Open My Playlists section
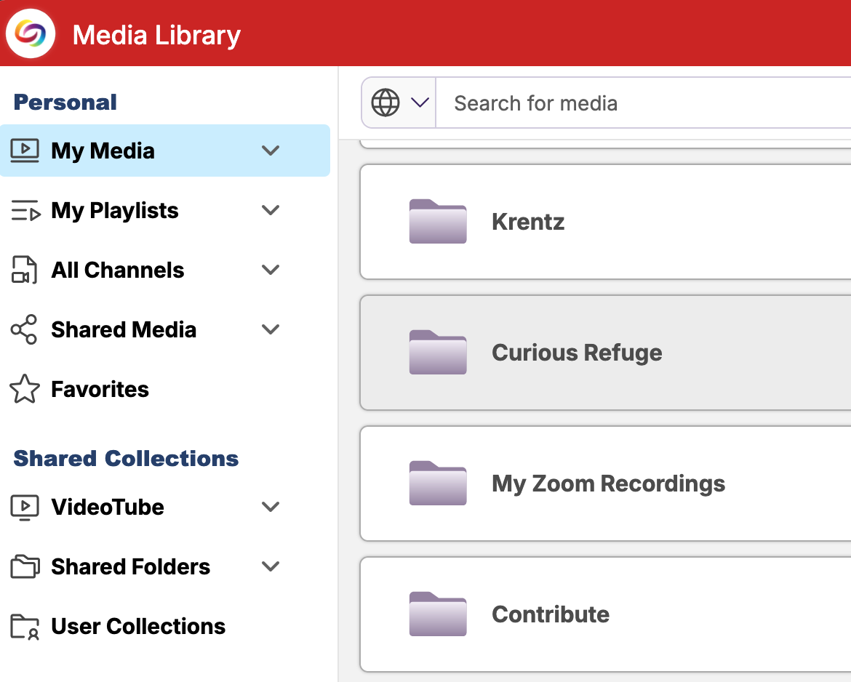The width and height of the screenshot is (851, 682). tap(114, 211)
